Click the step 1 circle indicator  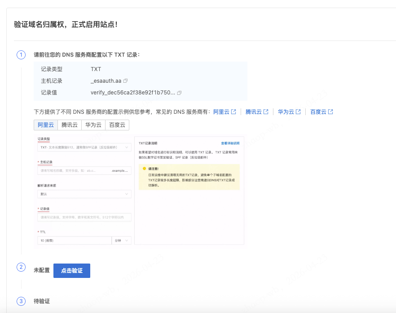[x=21, y=55]
